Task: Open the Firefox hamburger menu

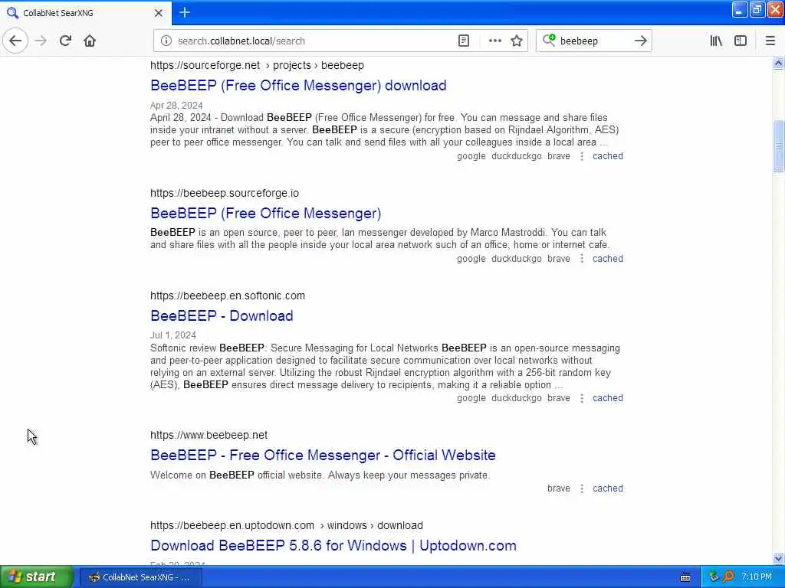Action: coord(770,41)
